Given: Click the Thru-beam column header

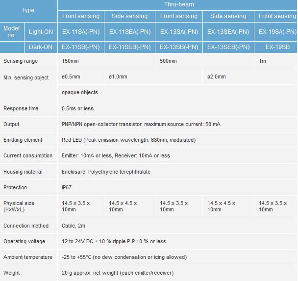Looking at the screenshot, I should [x=179, y=4].
